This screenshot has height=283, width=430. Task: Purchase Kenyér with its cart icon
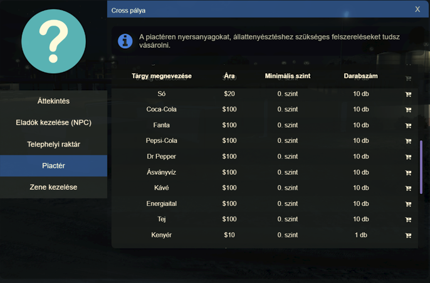(x=408, y=235)
